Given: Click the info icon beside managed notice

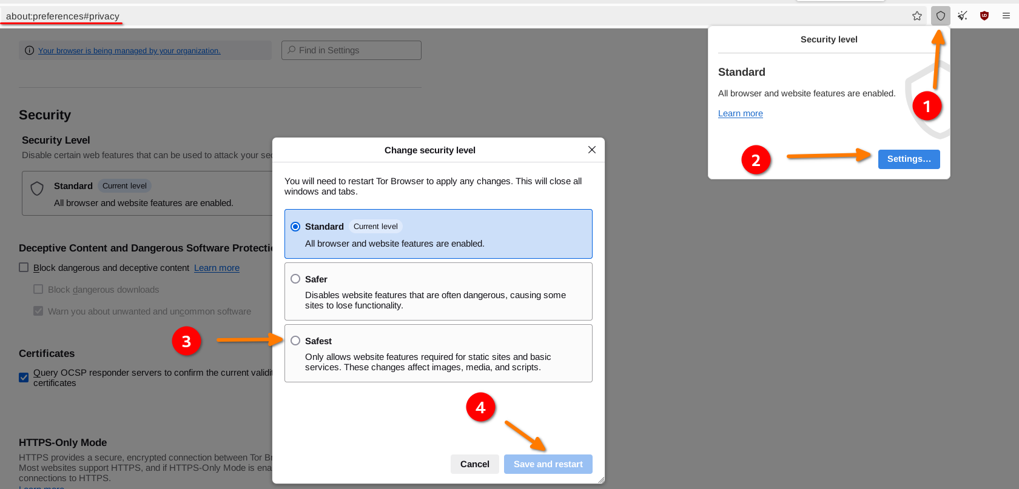Looking at the screenshot, I should [29, 50].
